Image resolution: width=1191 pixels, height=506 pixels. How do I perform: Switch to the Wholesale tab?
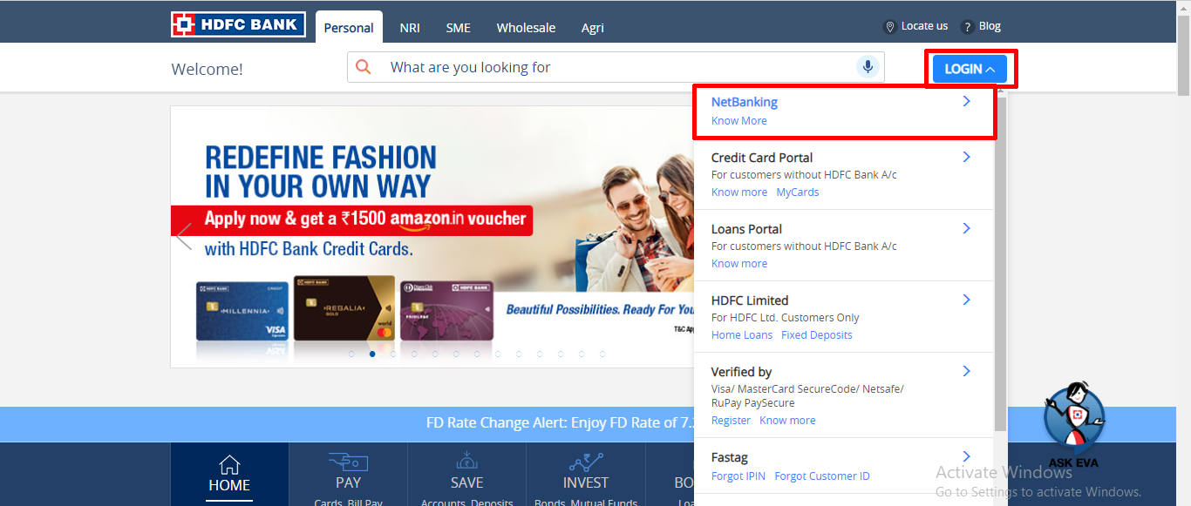526,27
